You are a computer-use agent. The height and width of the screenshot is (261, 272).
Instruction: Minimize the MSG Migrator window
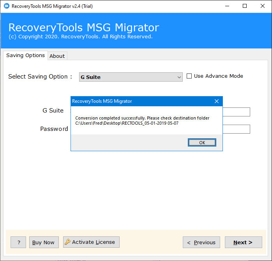point(227,6)
